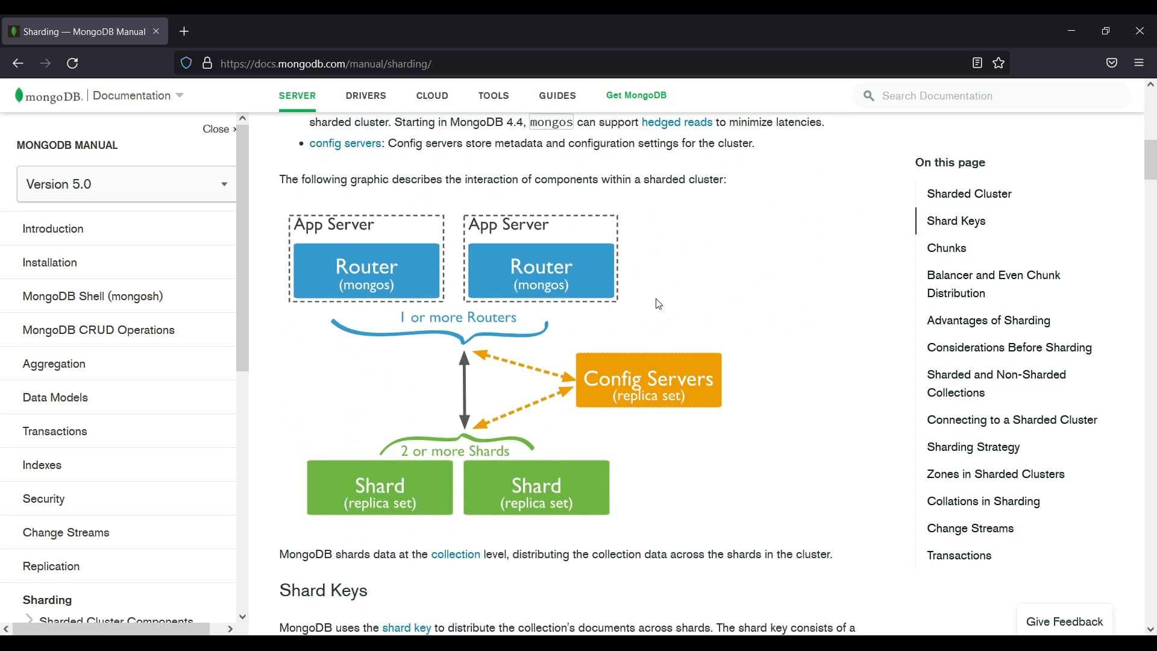Follow the shard key link
The width and height of the screenshot is (1157, 651).
click(x=407, y=627)
